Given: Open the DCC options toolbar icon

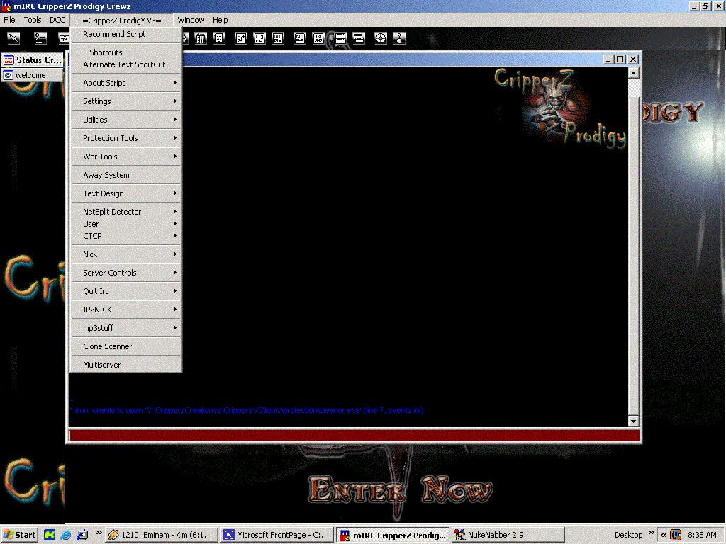Looking at the screenshot, I should 278,38.
